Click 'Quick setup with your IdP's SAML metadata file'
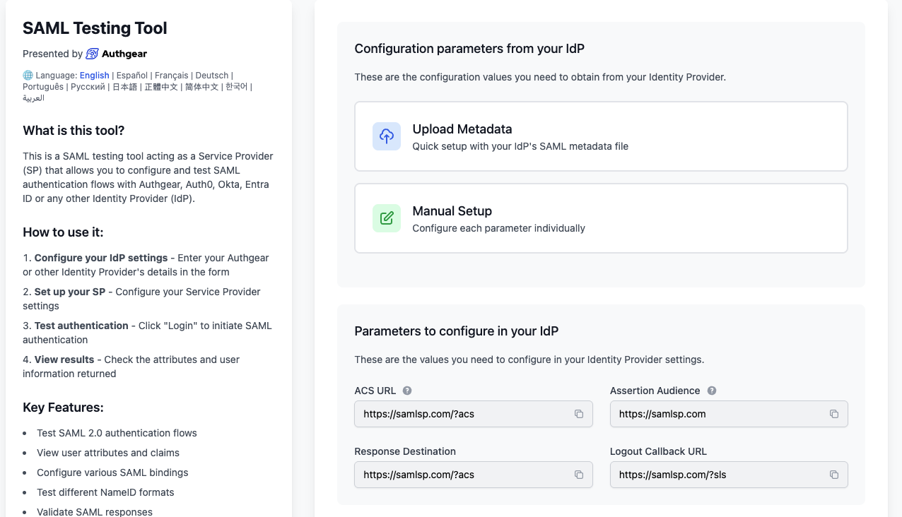 [520, 146]
